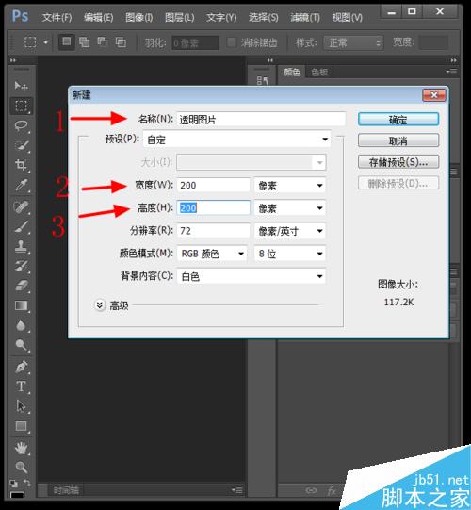Click the 宽度 width input field
Viewport: 471px width, 510px height.
(213, 186)
